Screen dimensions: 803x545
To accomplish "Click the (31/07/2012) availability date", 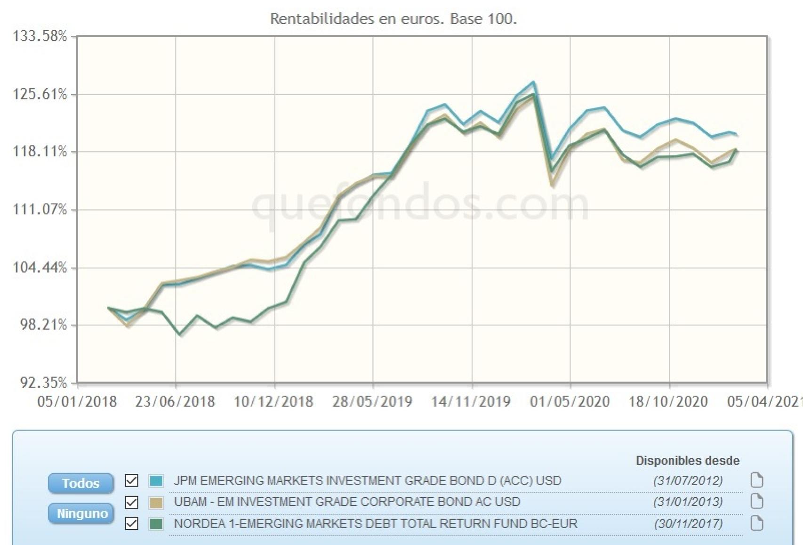I will (689, 481).
